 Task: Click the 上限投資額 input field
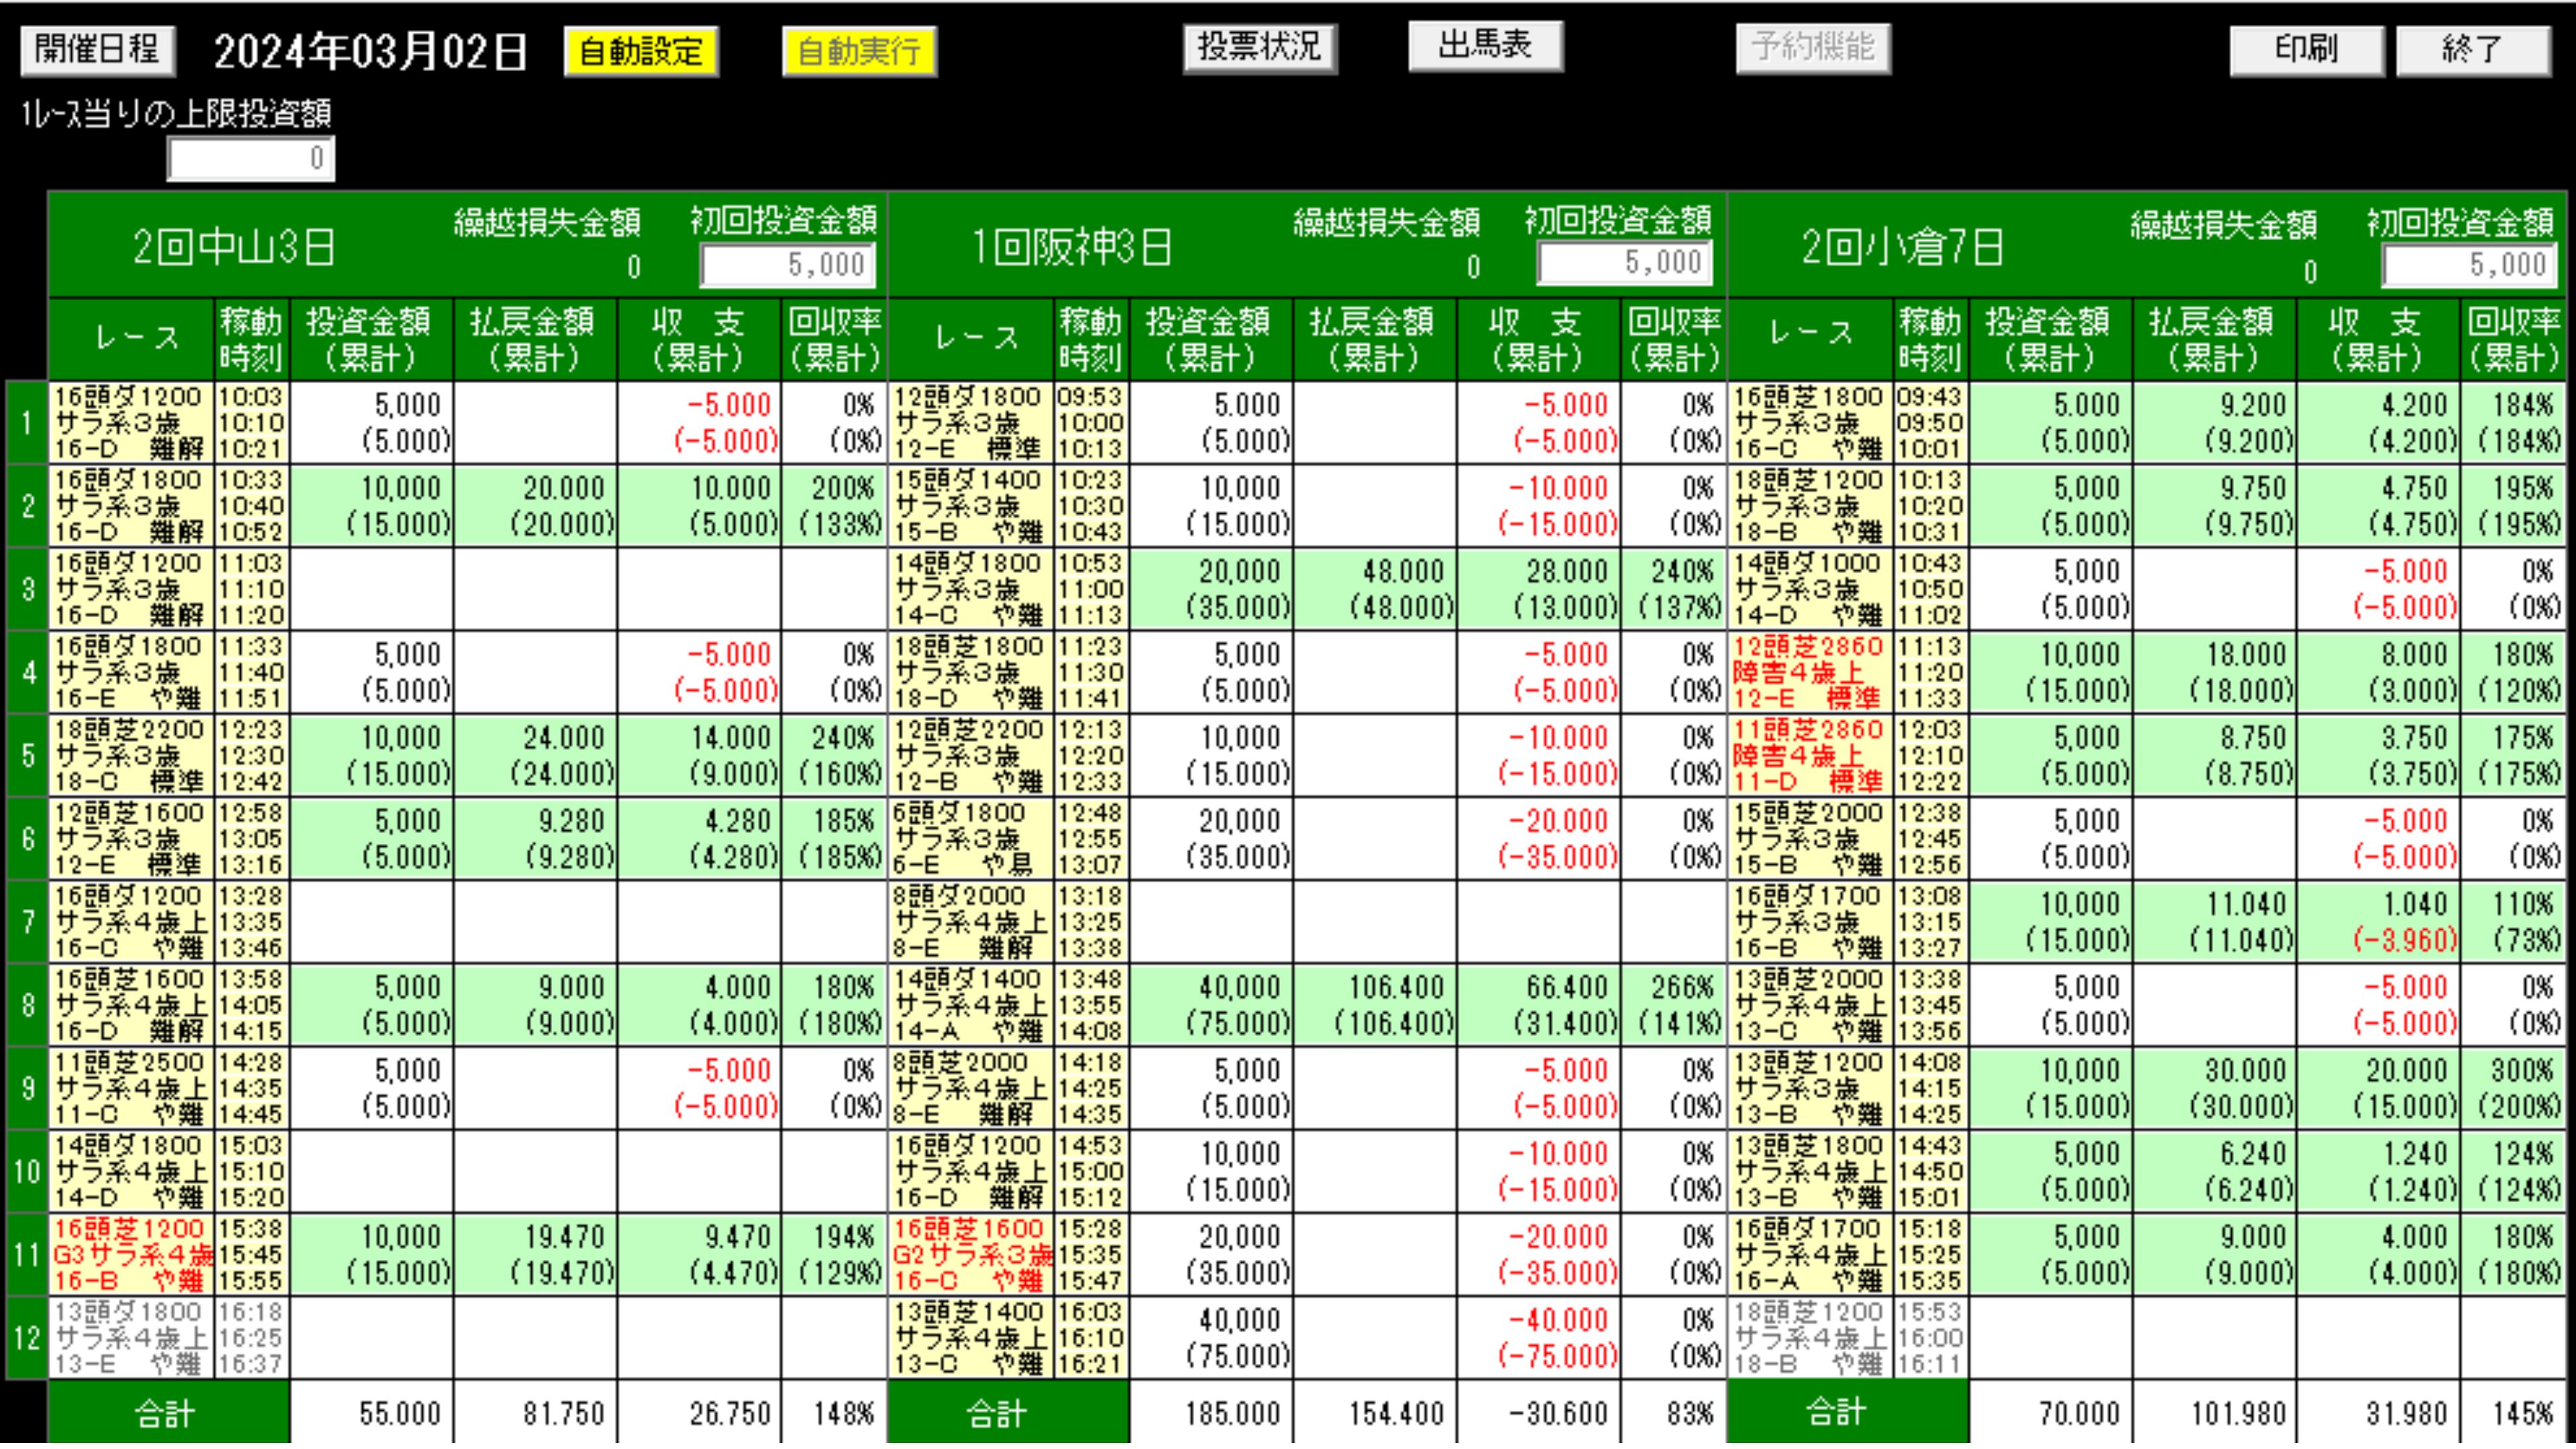coord(251,159)
